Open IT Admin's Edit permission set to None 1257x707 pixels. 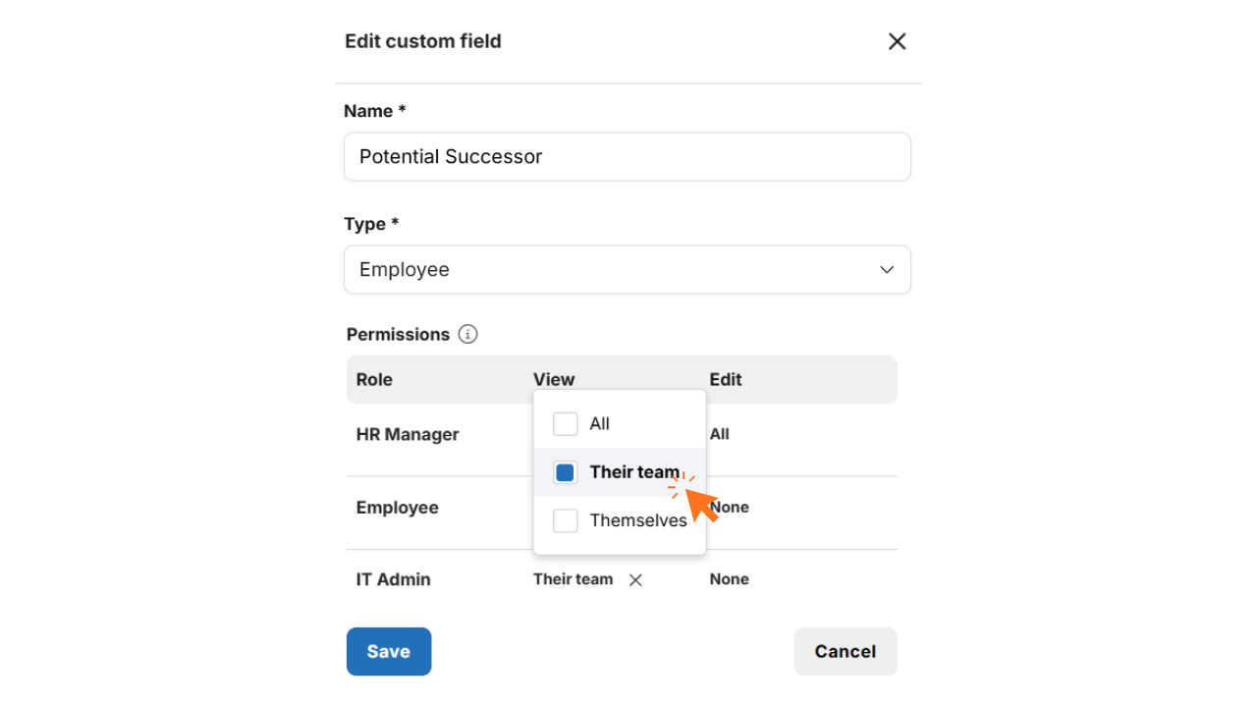(729, 579)
